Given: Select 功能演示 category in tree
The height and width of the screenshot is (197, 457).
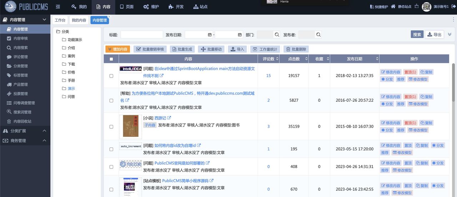Looking at the screenshot, I should [72, 40].
